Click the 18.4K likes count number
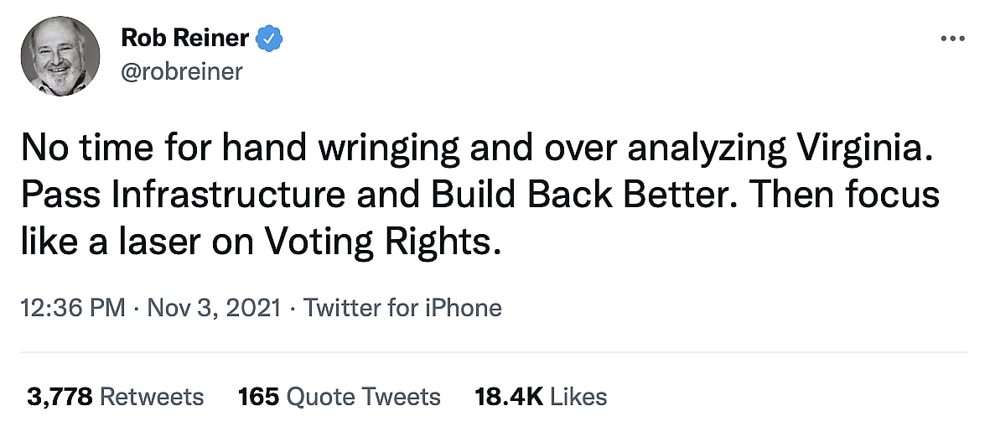The width and height of the screenshot is (990, 437). click(x=508, y=397)
